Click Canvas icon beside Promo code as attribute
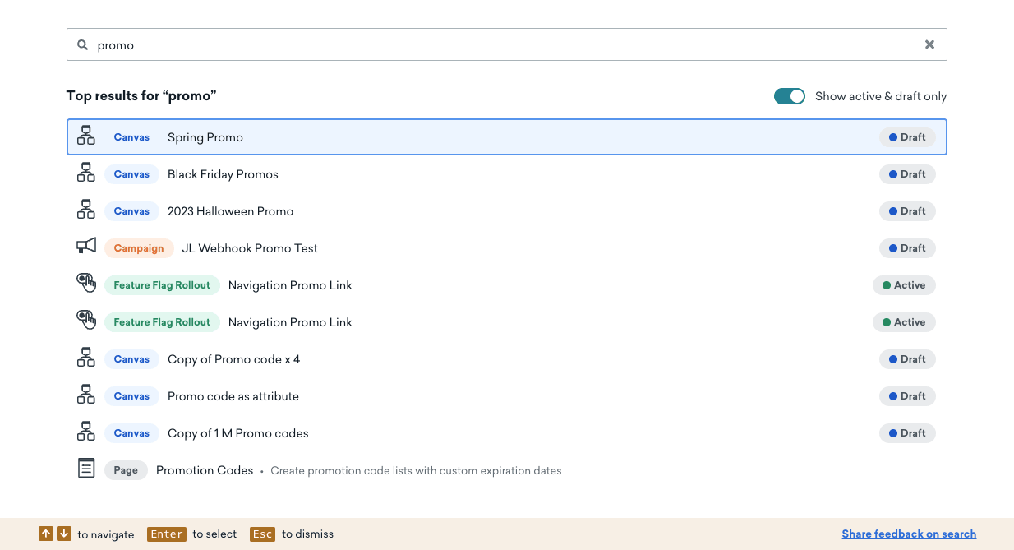 (86, 395)
